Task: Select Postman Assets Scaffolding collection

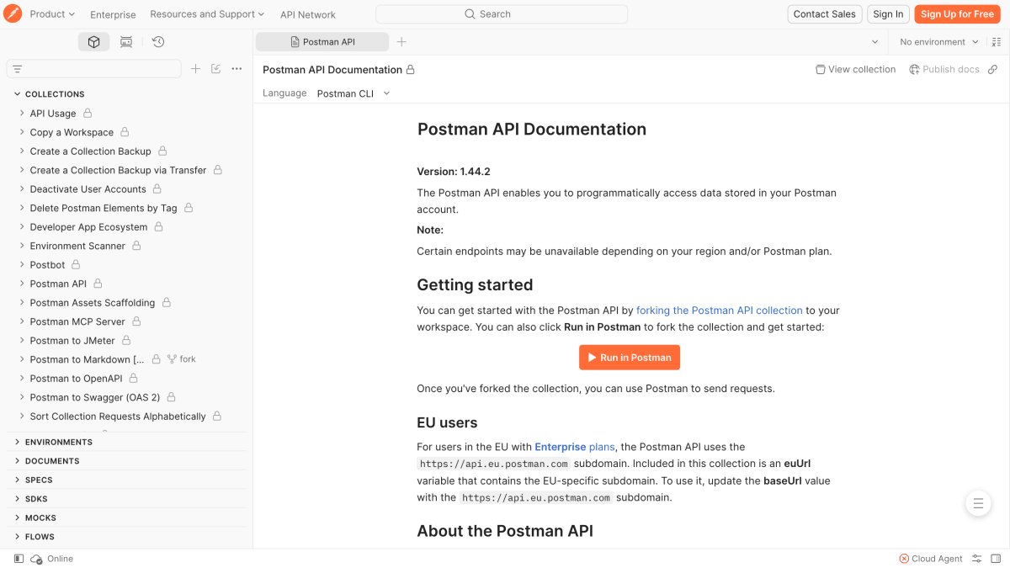Action: [x=93, y=303]
